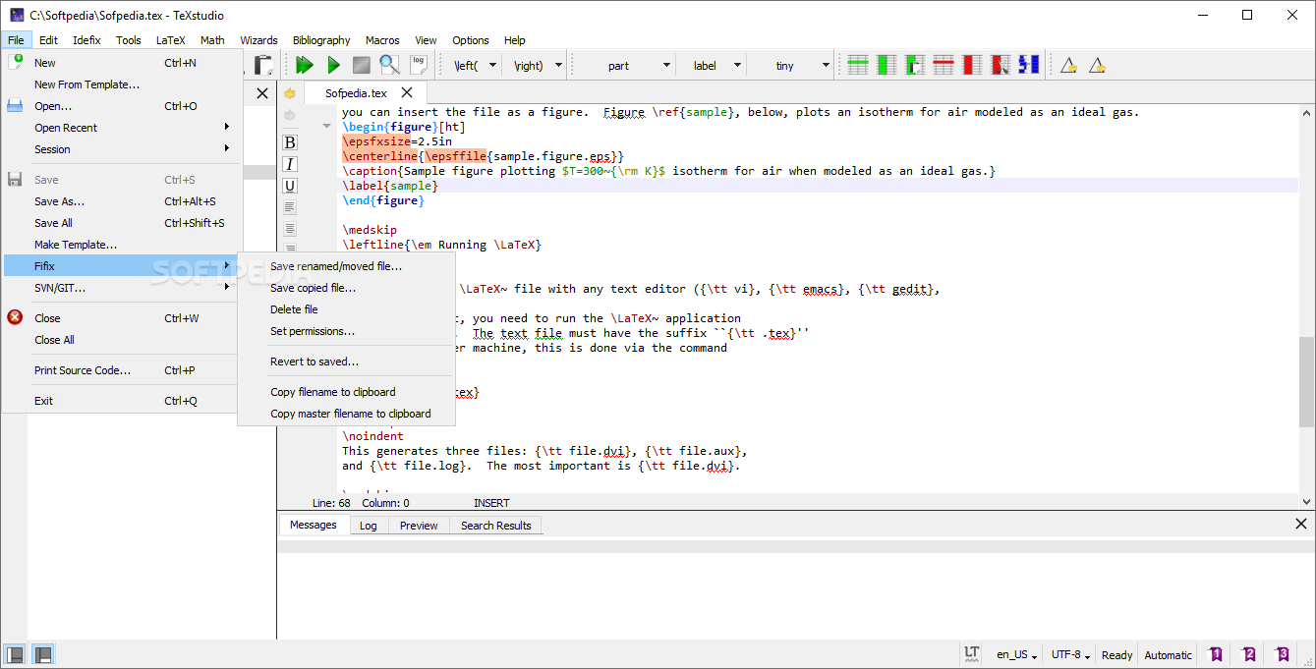
Task: Toggle the bottom panel button in status bar
Action: click(x=43, y=654)
